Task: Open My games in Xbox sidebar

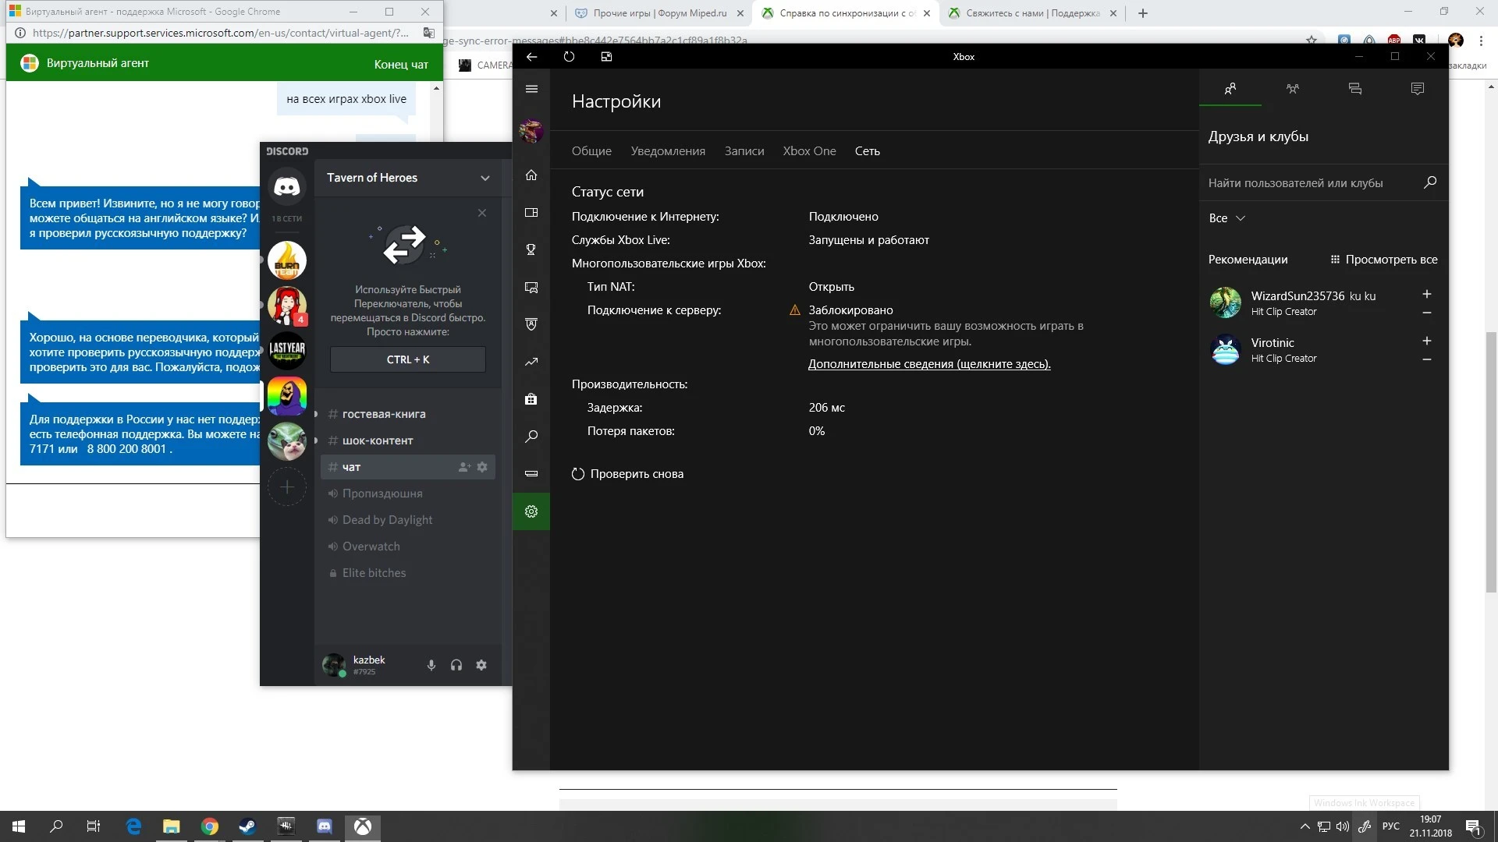Action: tap(531, 212)
